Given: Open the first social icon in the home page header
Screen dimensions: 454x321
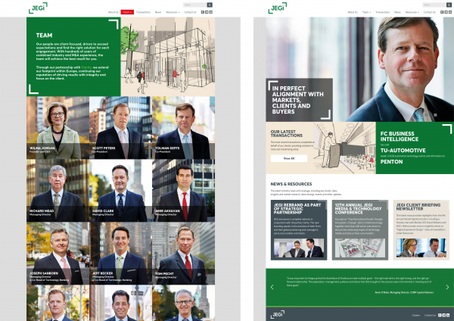Looking at the screenshot, I should [442, 12].
